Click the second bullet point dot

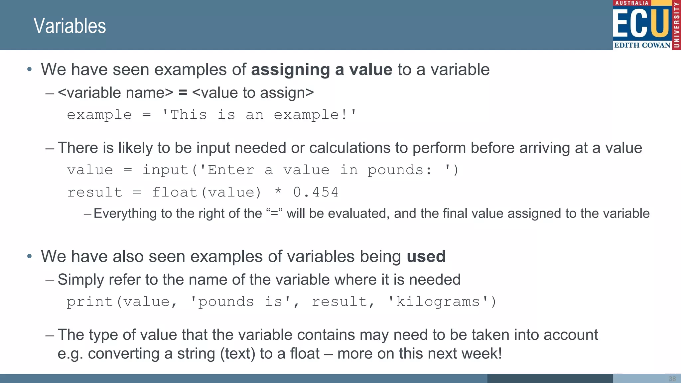point(30,257)
